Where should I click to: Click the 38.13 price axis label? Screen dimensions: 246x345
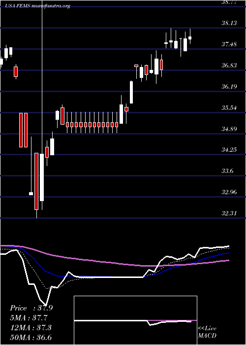[x=229, y=23]
